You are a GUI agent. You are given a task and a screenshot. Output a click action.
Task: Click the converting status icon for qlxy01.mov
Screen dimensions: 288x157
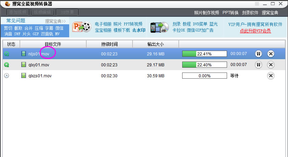click(7, 65)
